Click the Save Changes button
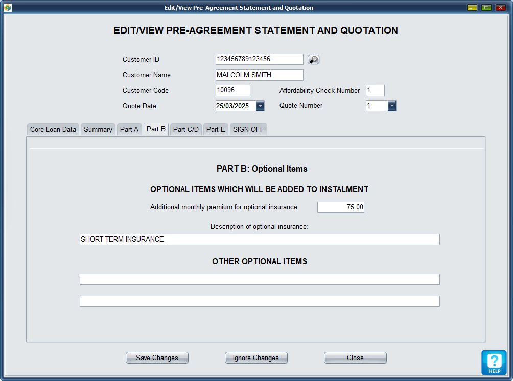The height and width of the screenshot is (381, 513). 157,358
